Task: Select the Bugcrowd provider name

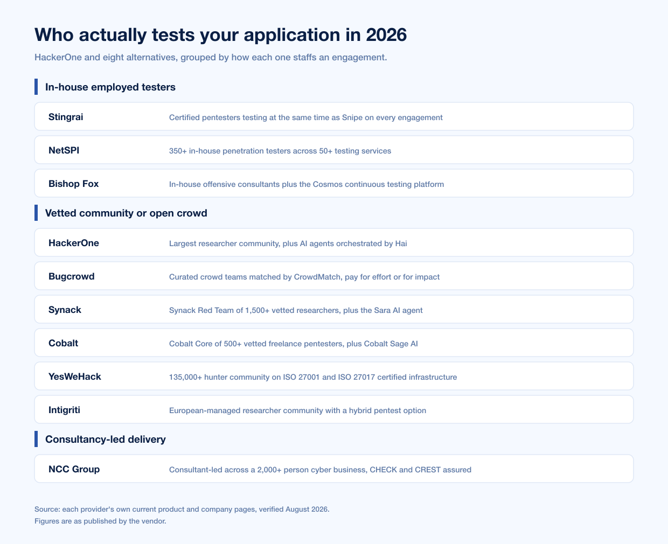Action: (72, 276)
